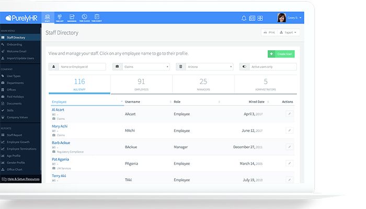Open the Time Clock module icon
The image size is (366, 209).
pyautogui.click(x=84, y=18)
